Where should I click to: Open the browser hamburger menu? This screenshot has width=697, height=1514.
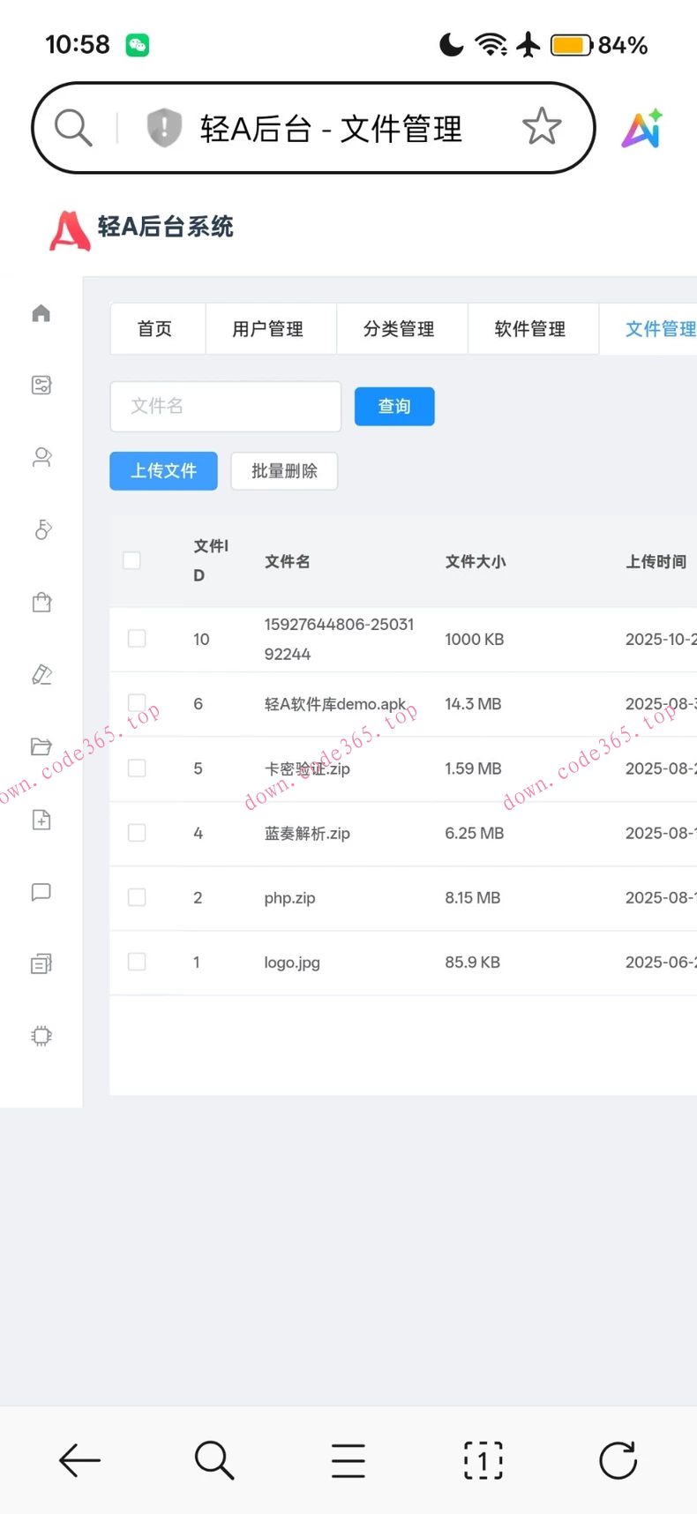click(348, 1460)
